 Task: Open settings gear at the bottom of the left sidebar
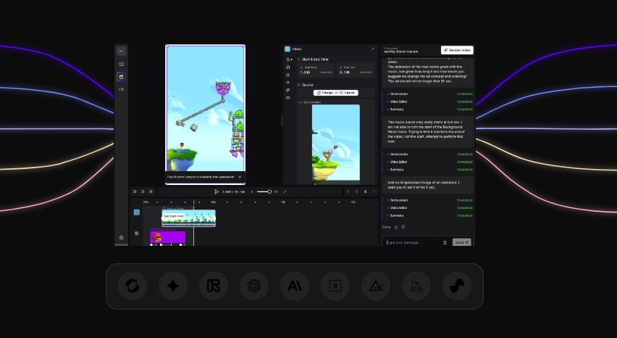[x=121, y=237]
